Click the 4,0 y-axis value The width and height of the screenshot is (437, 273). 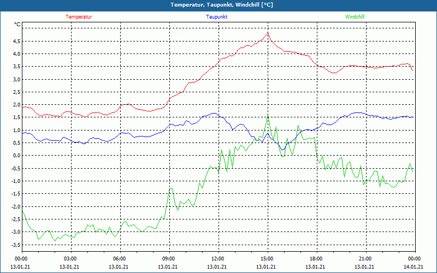point(17,54)
